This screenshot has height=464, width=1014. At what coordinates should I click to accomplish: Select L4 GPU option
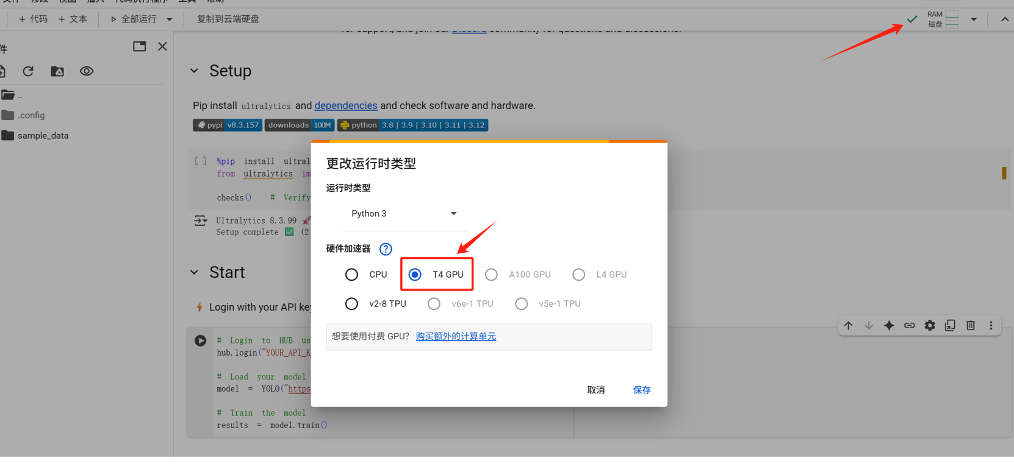578,275
